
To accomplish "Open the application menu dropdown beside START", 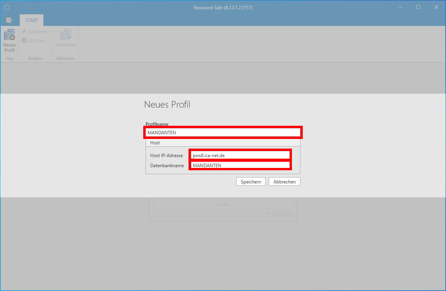I will (x=10, y=20).
